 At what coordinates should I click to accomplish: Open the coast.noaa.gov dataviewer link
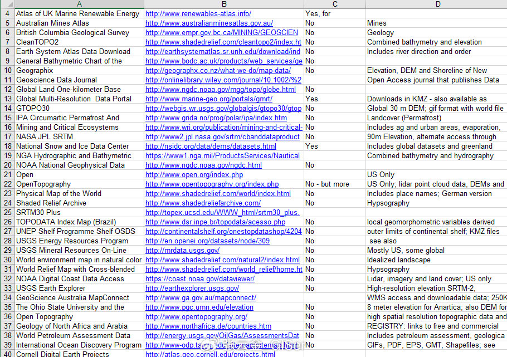point(200,278)
